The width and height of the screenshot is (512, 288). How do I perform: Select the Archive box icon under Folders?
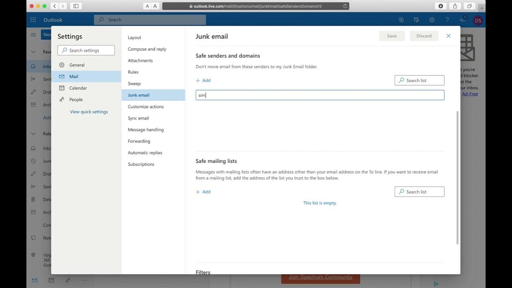tap(34, 212)
